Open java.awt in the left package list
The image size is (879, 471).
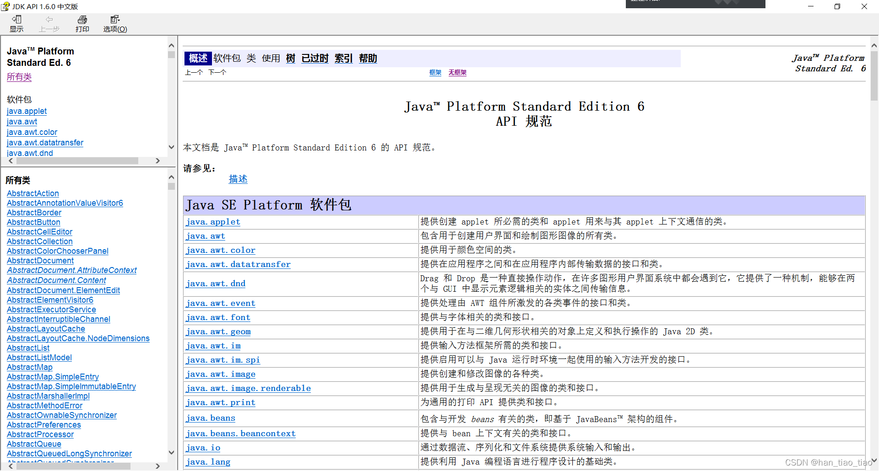(x=22, y=122)
